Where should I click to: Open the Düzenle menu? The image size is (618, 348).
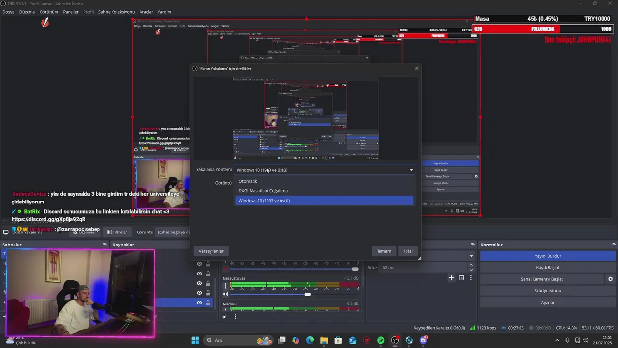(x=27, y=12)
